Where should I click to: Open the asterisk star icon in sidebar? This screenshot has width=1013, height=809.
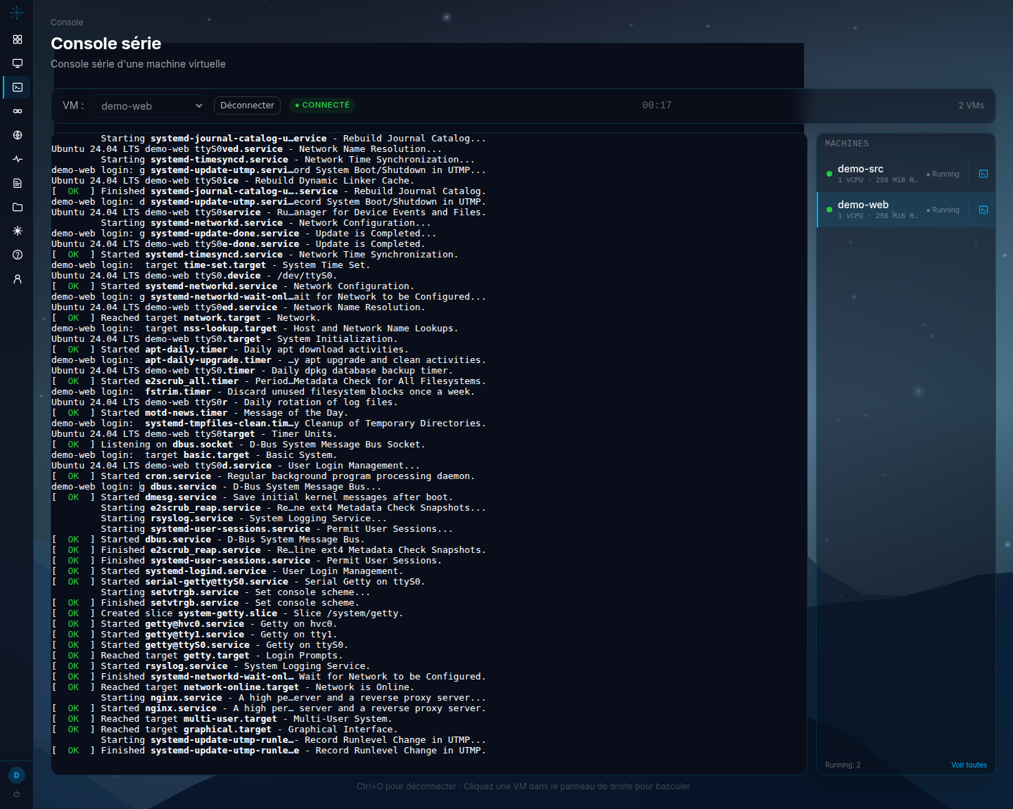click(18, 231)
